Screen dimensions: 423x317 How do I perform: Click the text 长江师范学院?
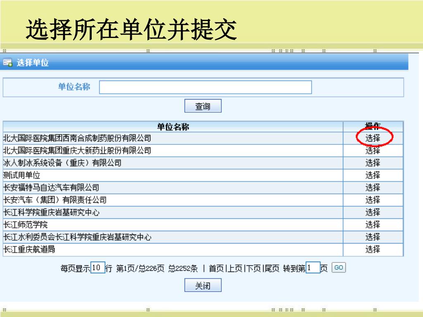click(x=25, y=225)
